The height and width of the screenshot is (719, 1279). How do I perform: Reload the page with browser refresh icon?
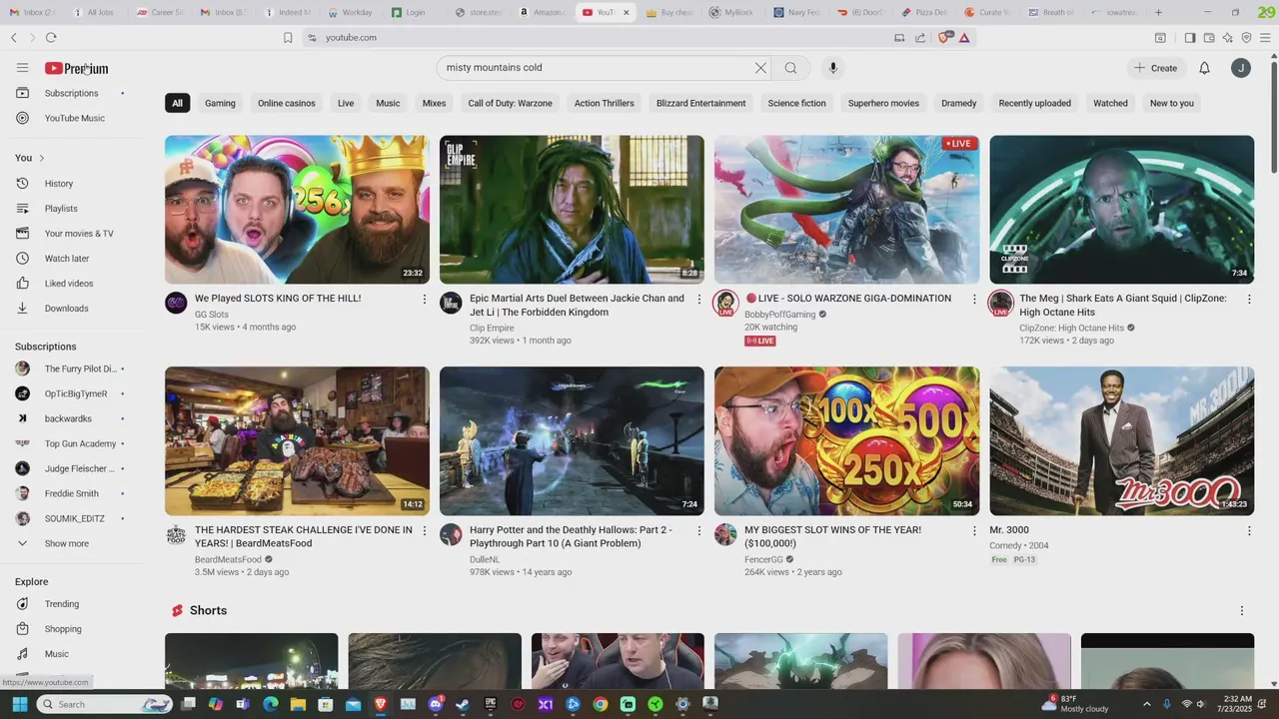[x=51, y=37]
